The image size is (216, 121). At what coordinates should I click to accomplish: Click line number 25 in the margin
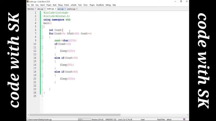click(35, 96)
